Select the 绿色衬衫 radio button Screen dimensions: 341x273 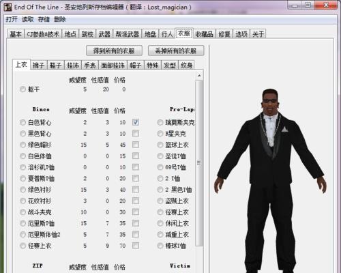point(23,190)
